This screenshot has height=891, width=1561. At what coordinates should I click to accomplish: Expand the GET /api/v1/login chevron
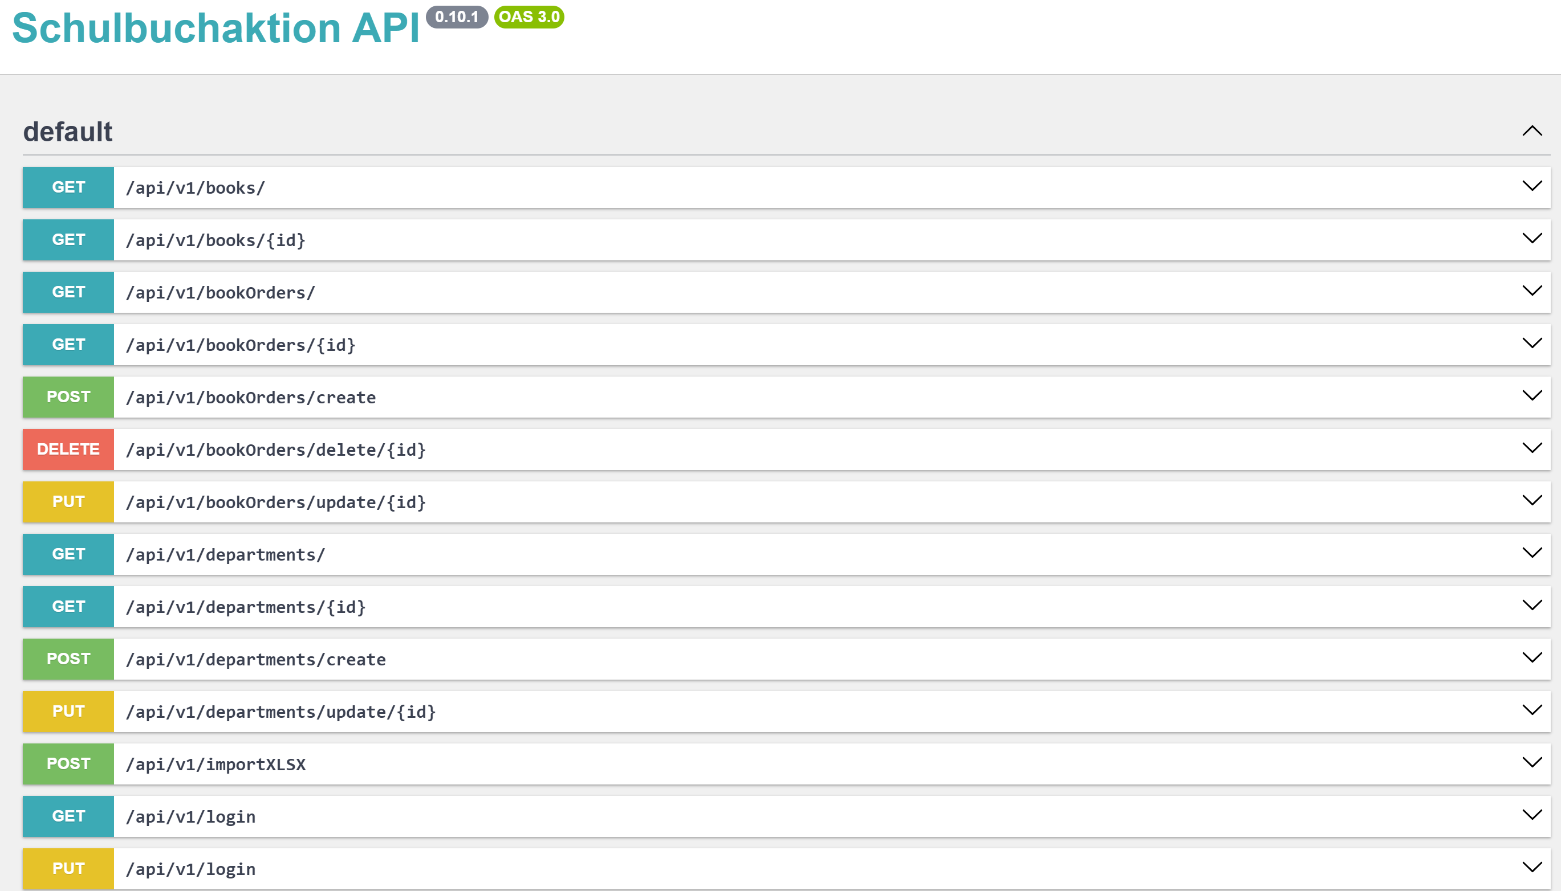[x=1531, y=815]
